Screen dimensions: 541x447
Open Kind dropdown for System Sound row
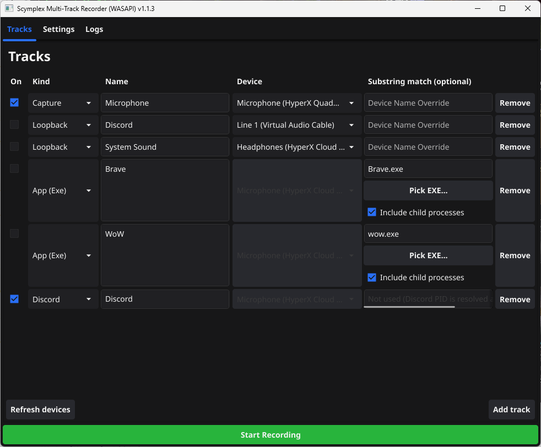pyautogui.click(x=63, y=147)
